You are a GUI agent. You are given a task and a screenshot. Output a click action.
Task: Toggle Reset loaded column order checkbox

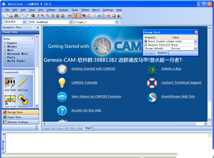pos(146,41)
